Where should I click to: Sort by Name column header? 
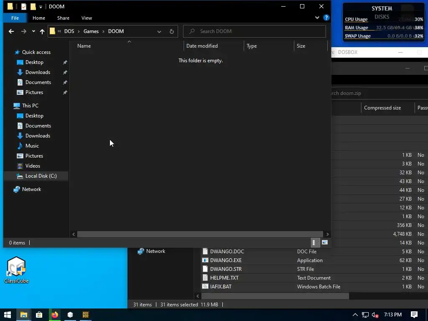click(84, 46)
